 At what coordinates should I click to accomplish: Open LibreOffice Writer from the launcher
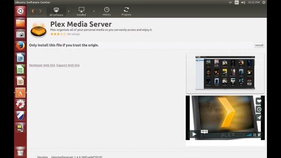click(x=20, y=57)
